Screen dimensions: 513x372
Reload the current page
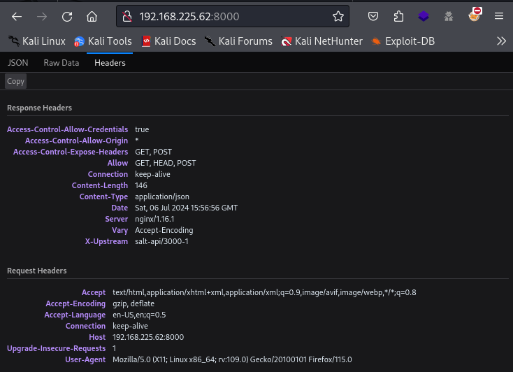point(67,16)
